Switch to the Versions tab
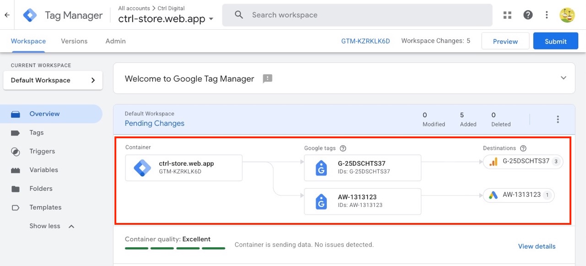 pyautogui.click(x=74, y=41)
